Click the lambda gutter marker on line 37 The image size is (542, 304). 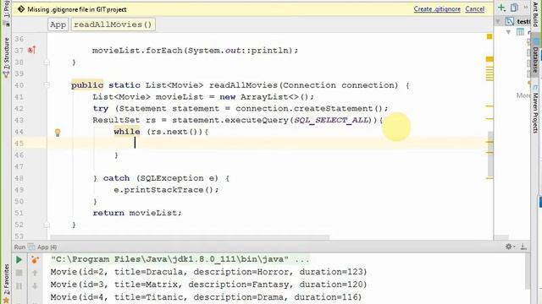click(32, 51)
